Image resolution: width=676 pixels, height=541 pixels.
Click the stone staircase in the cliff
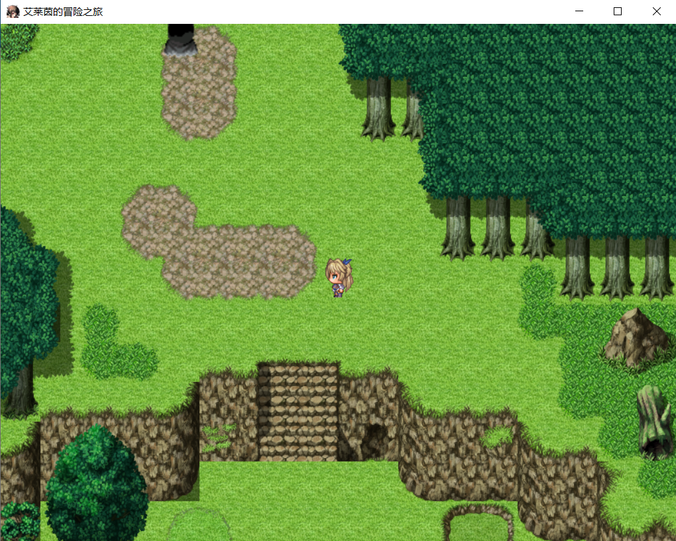[298, 412]
